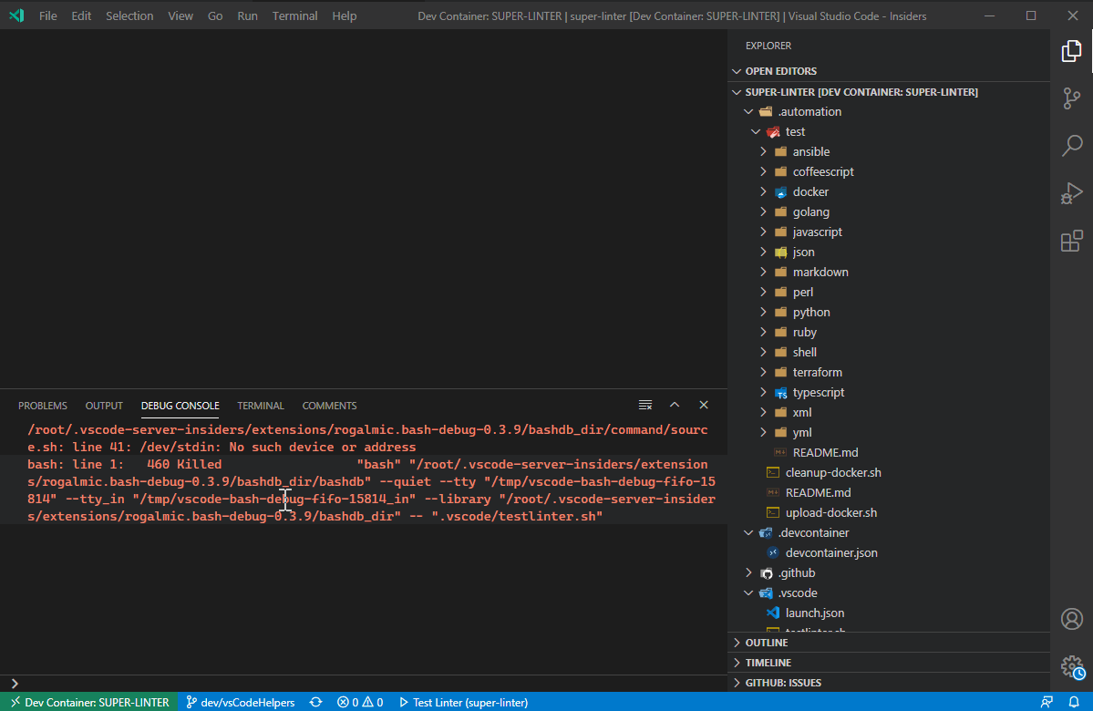Expand the coffeescript folder
This screenshot has width=1093, height=711.
point(889,172)
